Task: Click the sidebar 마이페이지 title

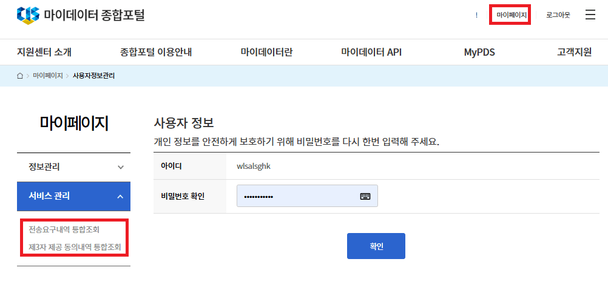Action: (x=73, y=123)
